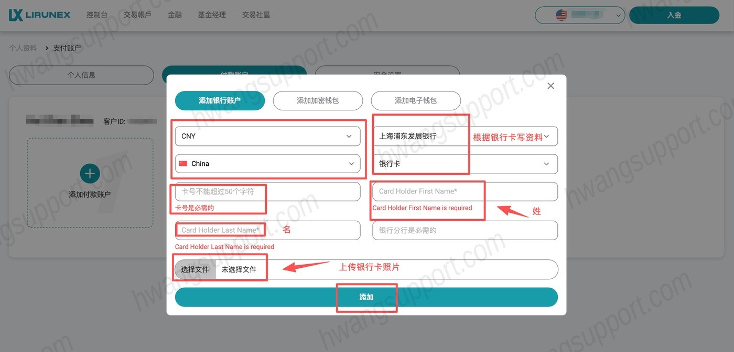Click the 添加 submit button
Viewport: 734px width, 352px height.
[x=366, y=297]
